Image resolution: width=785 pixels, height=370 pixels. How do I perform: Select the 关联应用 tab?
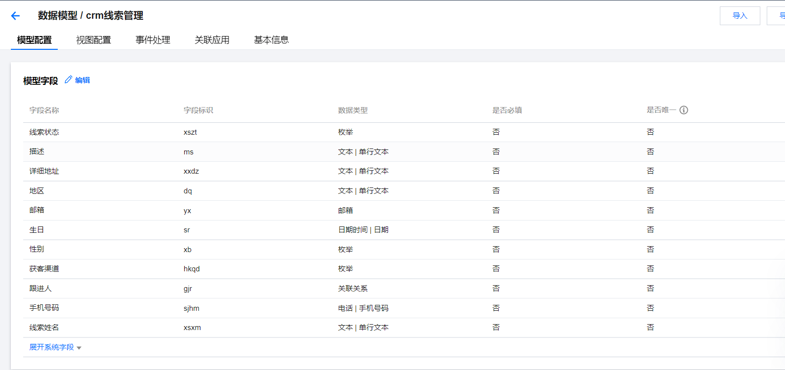click(x=212, y=40)
